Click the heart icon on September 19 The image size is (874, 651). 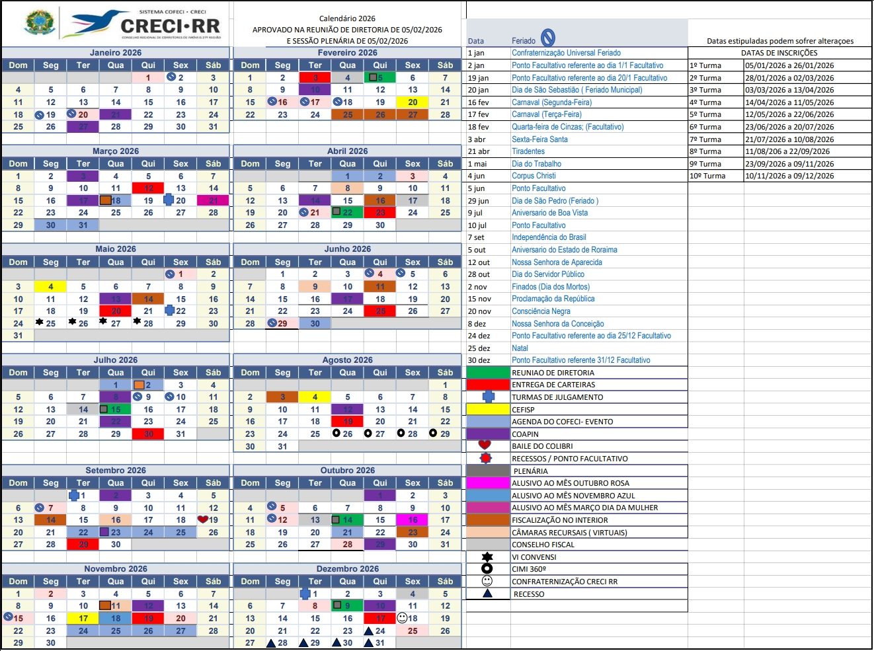click(x=203, y=519)
